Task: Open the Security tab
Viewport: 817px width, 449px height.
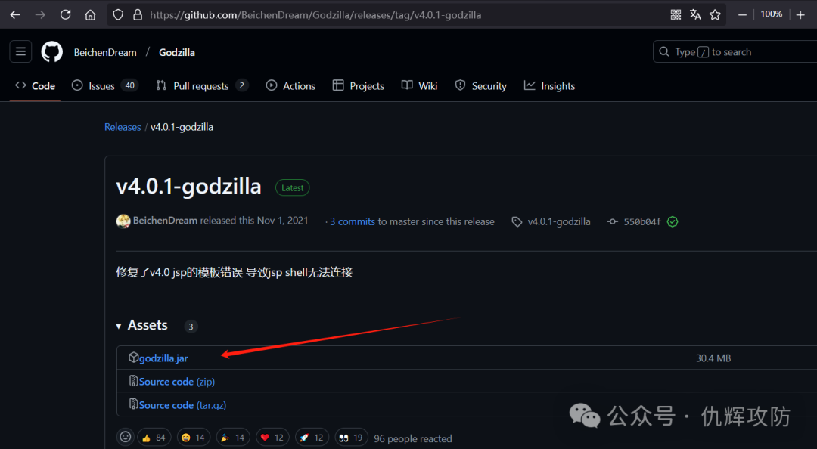Action: coord(480,86)
